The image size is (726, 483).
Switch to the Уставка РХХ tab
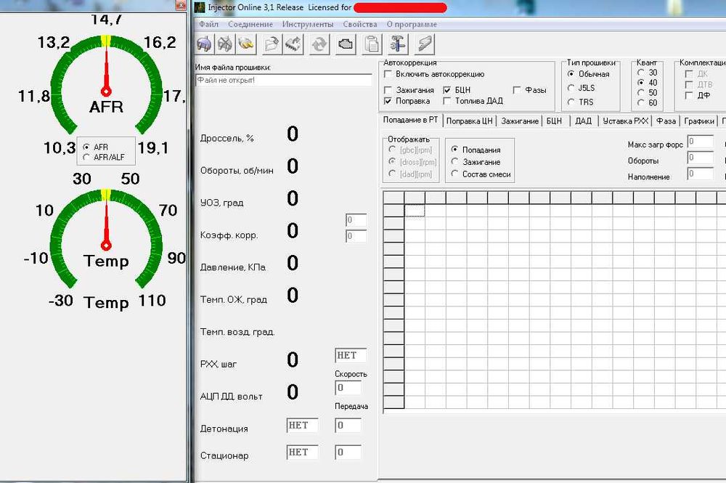tap(625, 121)
